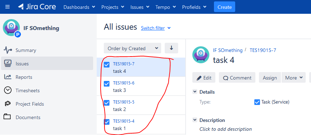Image resolution: width=311 pixels, height=135 pixels.
Task: Open Summary via its pulse icon
Action: point(8,50)
